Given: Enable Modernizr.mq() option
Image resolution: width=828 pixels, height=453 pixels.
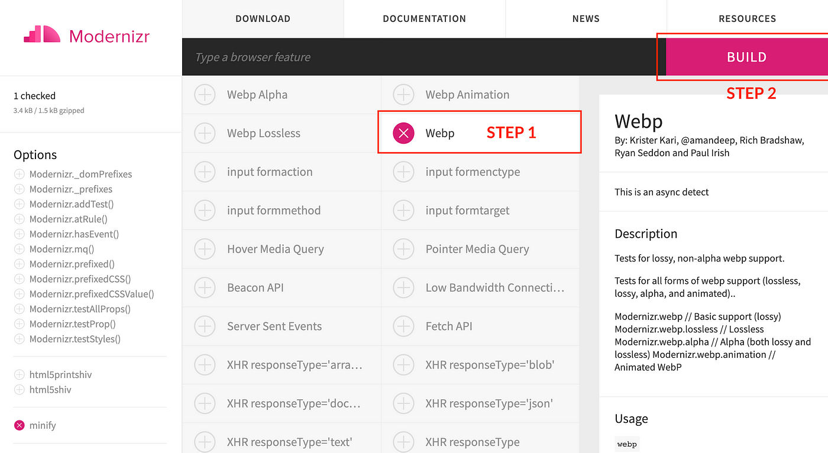Looking at the screenshot, I should click(x=19, y=249).
